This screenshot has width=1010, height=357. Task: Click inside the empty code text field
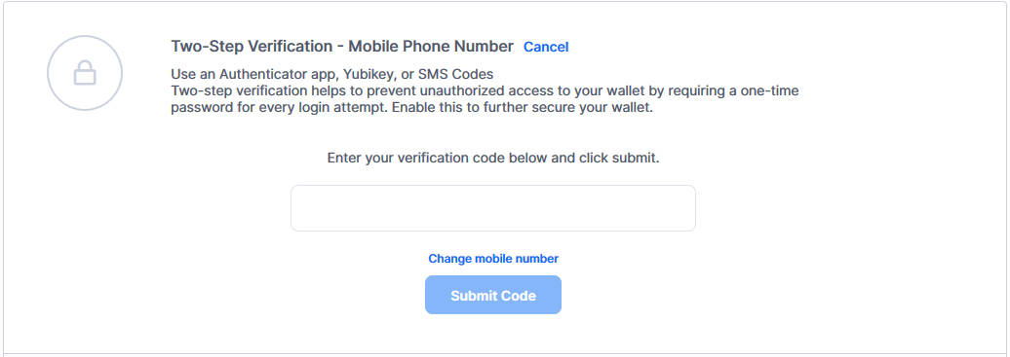pos(492,208)
